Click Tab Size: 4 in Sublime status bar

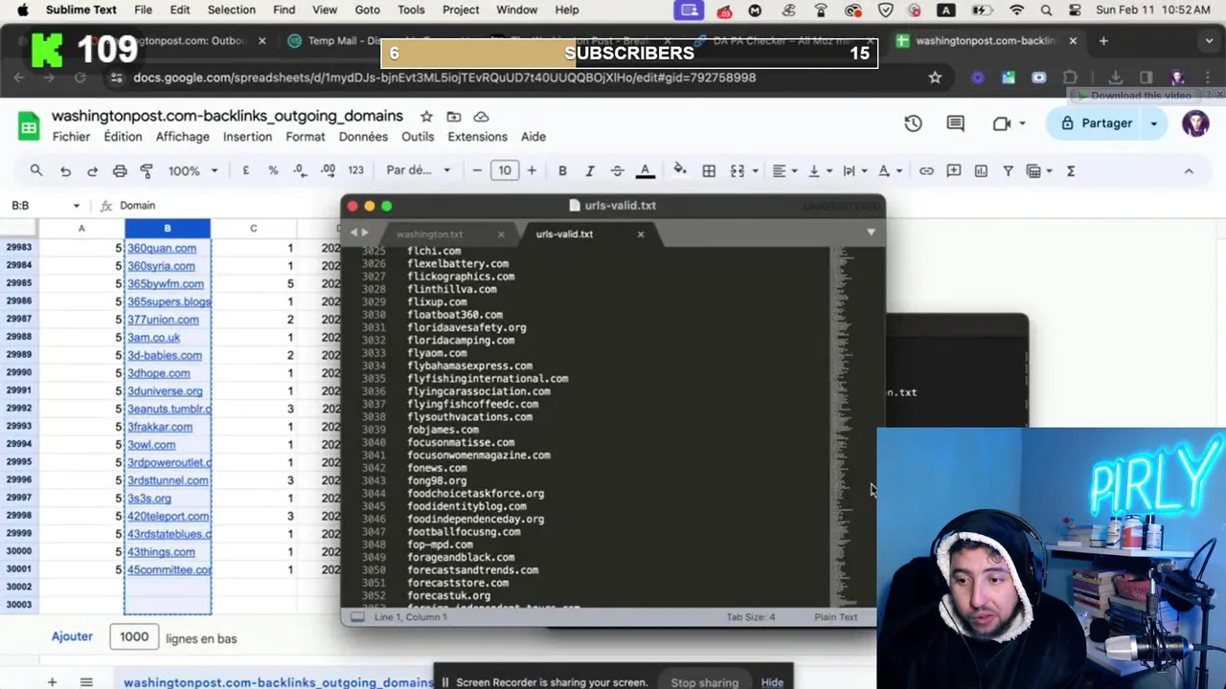coord(751,617)
